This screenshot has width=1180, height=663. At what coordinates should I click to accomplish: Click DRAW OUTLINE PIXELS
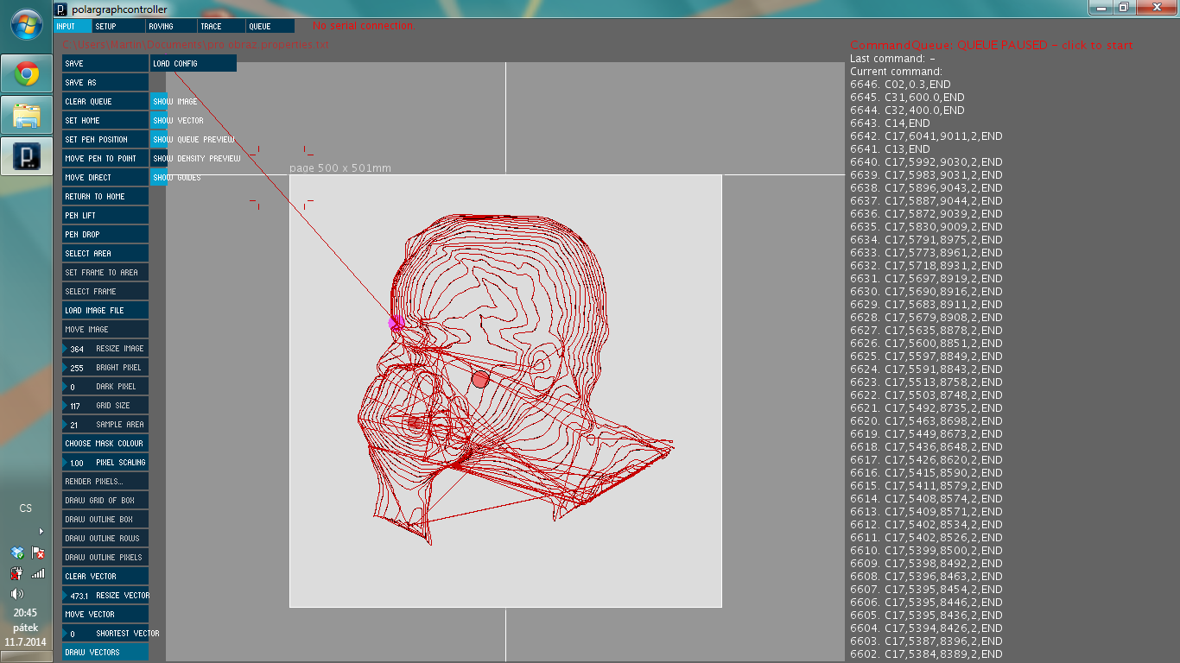click(x=105, y=557)
